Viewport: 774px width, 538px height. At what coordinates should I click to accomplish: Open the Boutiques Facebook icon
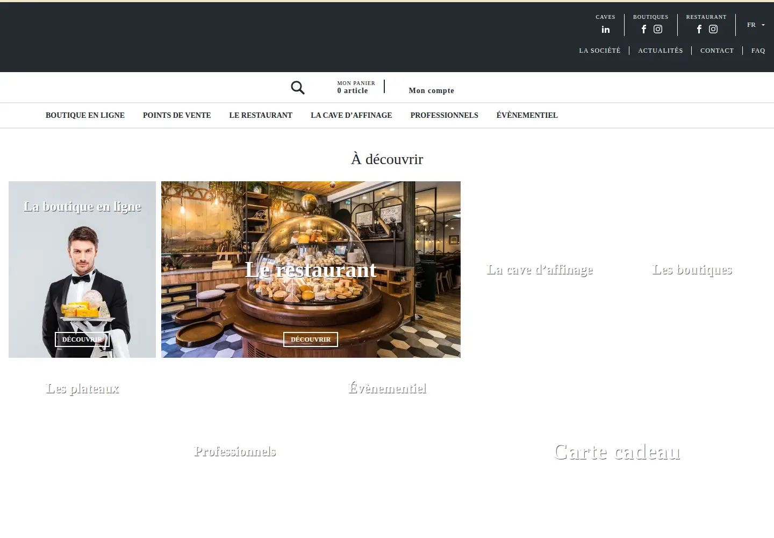click(644, 29)
